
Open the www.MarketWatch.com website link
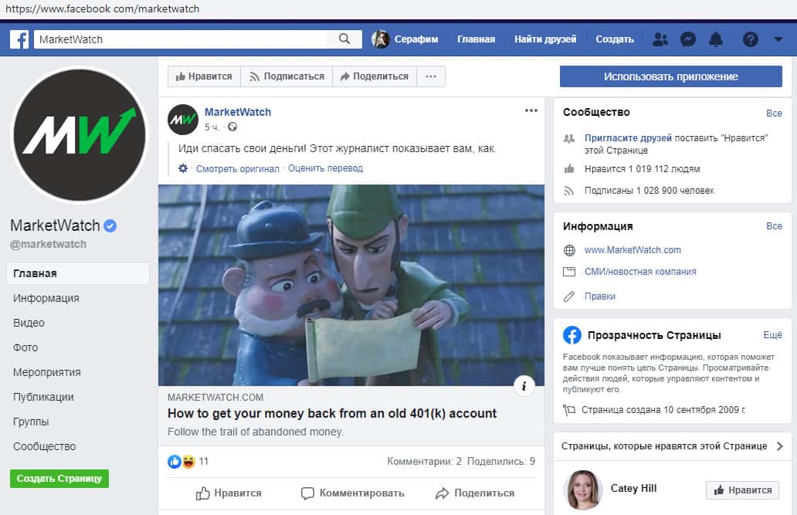coord(633,249)
